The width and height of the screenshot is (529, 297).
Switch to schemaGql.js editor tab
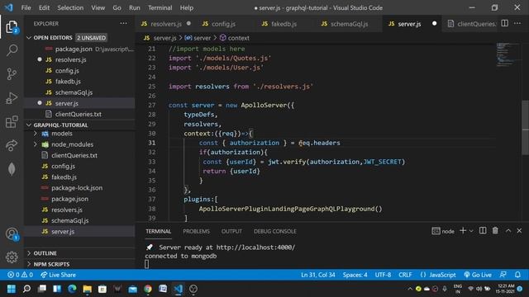tap(349, 24)
